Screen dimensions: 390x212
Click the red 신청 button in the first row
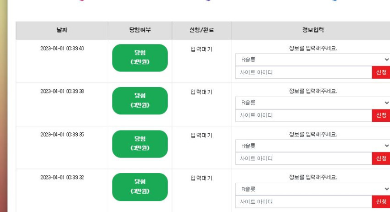pyautogui.click(x=381, y=72)
